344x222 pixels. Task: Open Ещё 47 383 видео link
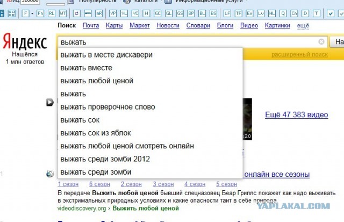click(297, 114)
